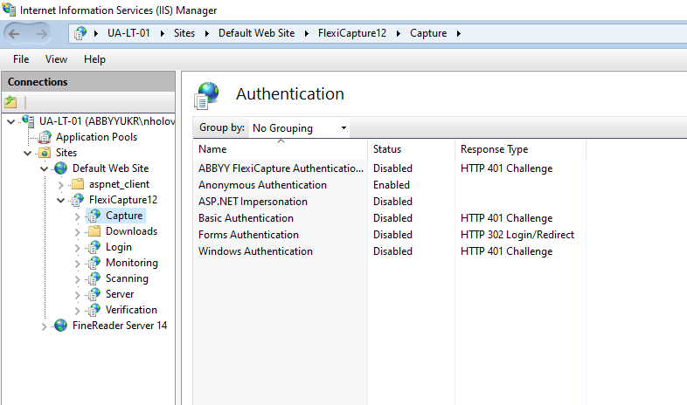Screen dimensions: 687x405
Task: Open dropdown arrow after Default Web Site breadcrumb
Action: (x=307, y=34)
